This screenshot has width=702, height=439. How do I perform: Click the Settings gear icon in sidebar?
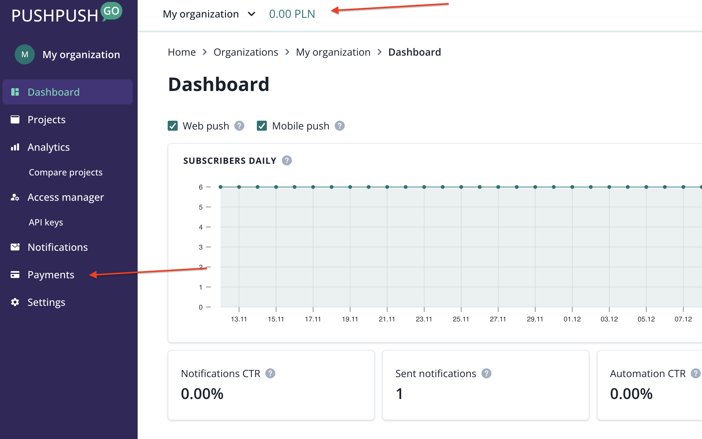pyautogui.click(x=15, y=302)
